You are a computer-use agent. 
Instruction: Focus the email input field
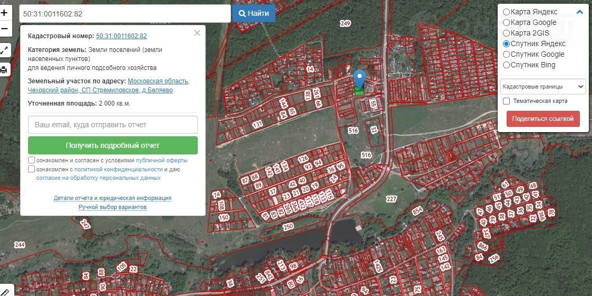click(112, 125)
